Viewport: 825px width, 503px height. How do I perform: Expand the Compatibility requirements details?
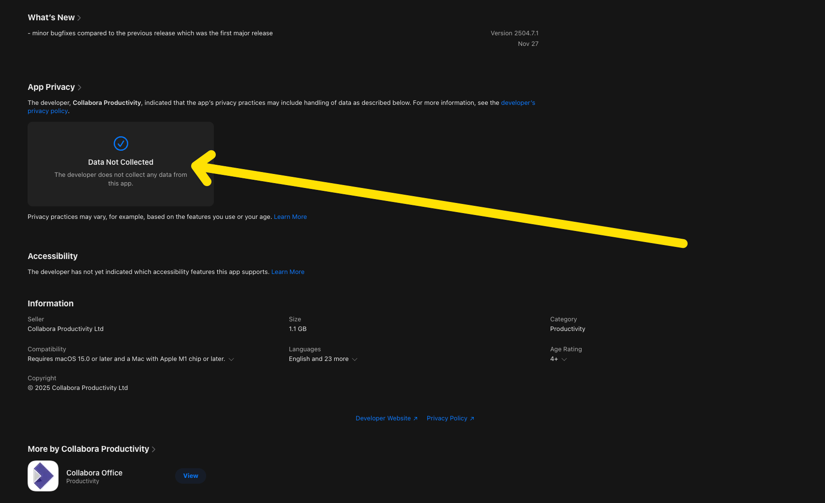[231, 359]
